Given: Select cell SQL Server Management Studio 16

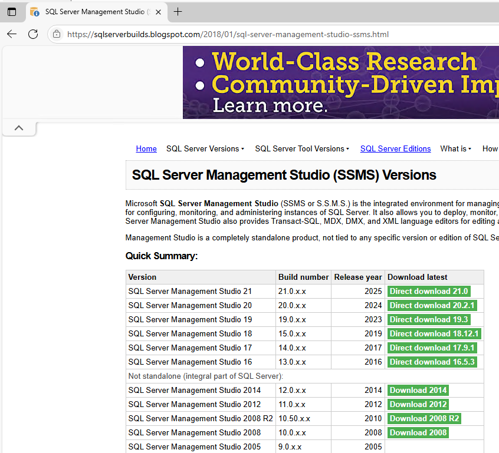Looking at the screenshot, I should coord(201,362).
